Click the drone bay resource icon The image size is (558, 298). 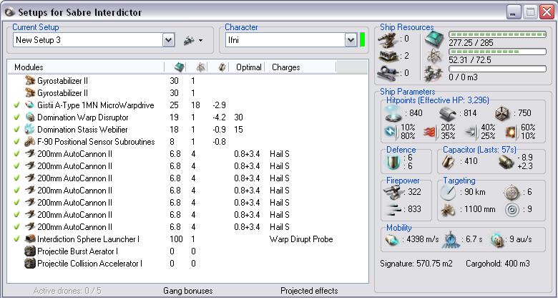pos(434,74)
